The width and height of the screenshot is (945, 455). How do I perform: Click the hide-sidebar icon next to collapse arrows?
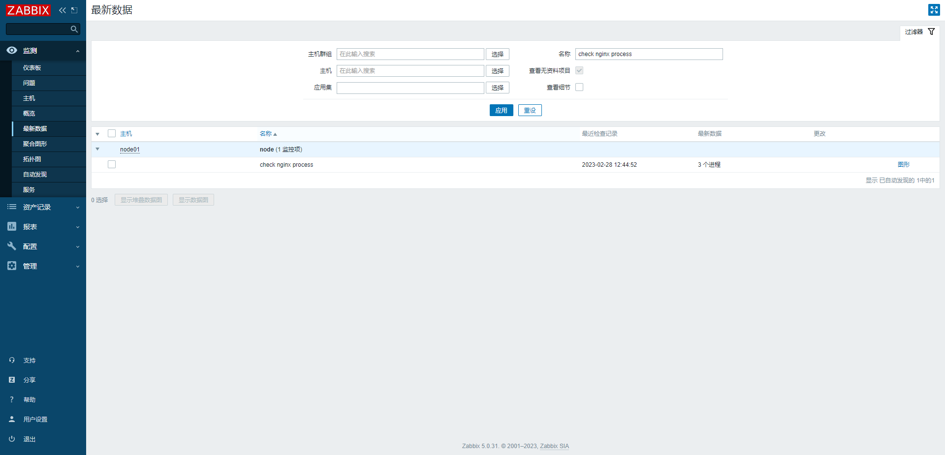[74, 10]
